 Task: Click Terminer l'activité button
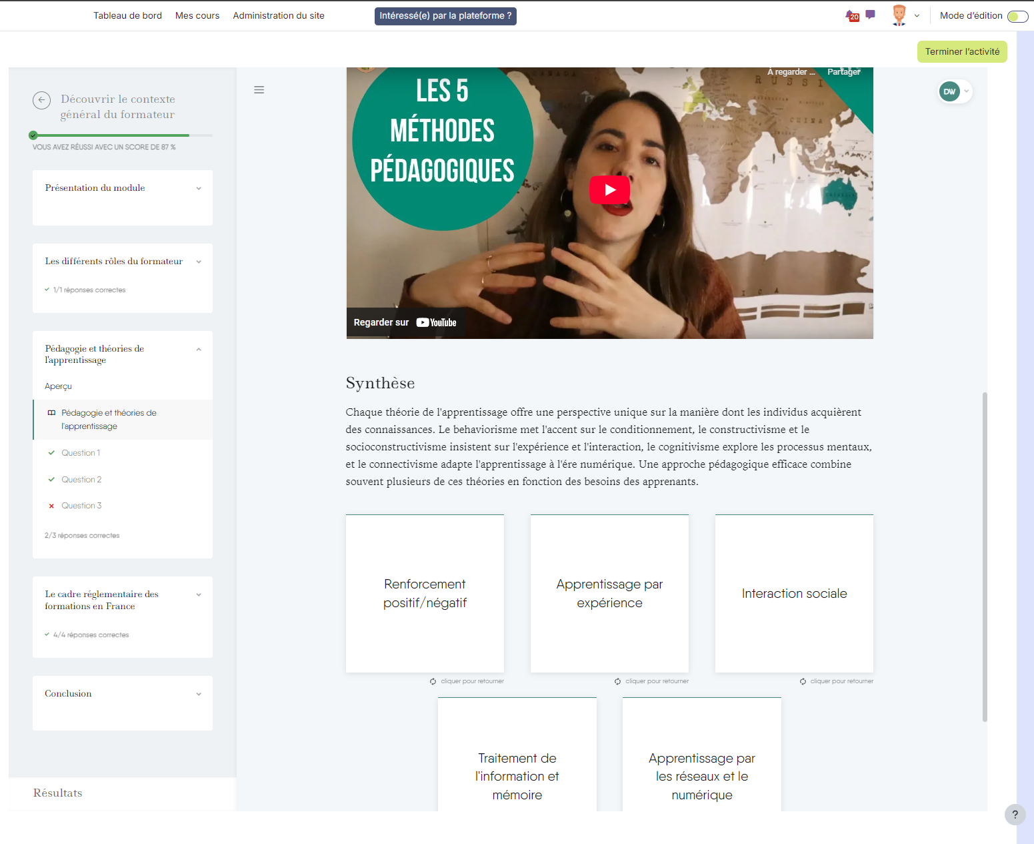click(x=962, y=51)
